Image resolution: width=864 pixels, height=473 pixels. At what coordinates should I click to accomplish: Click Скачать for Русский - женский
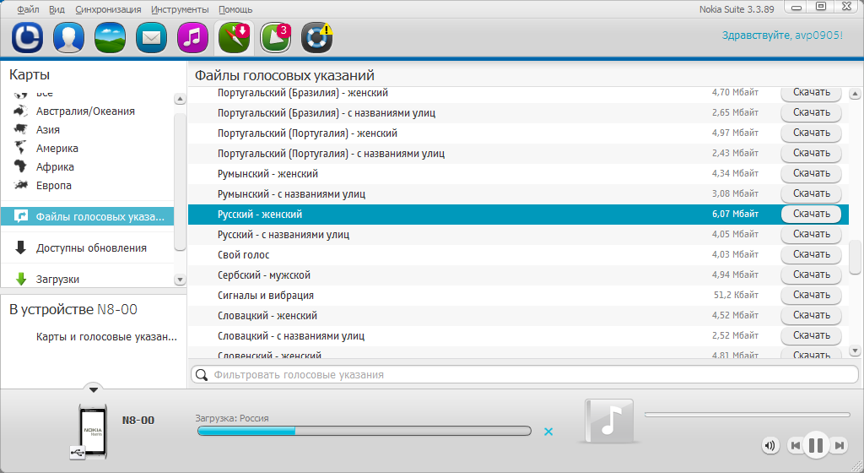[812, 214]
